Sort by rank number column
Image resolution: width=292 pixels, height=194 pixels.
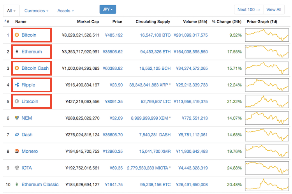point(7,21)
